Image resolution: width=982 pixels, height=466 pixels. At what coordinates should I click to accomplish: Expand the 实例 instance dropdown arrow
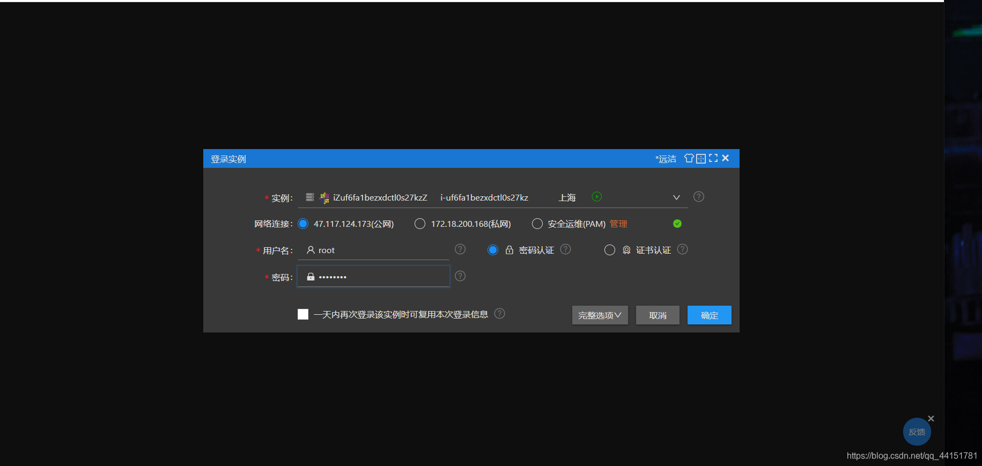(x=676, y=197)
